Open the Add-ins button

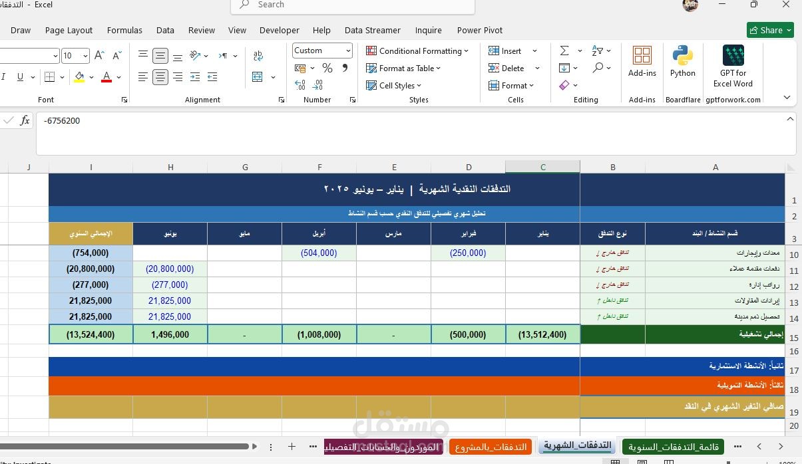coord(642,62)
